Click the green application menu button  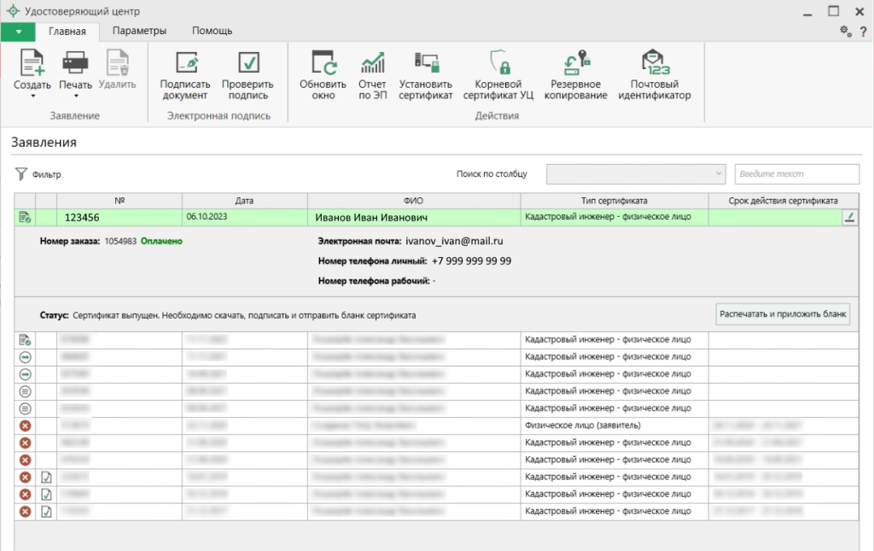click(18, 32)
